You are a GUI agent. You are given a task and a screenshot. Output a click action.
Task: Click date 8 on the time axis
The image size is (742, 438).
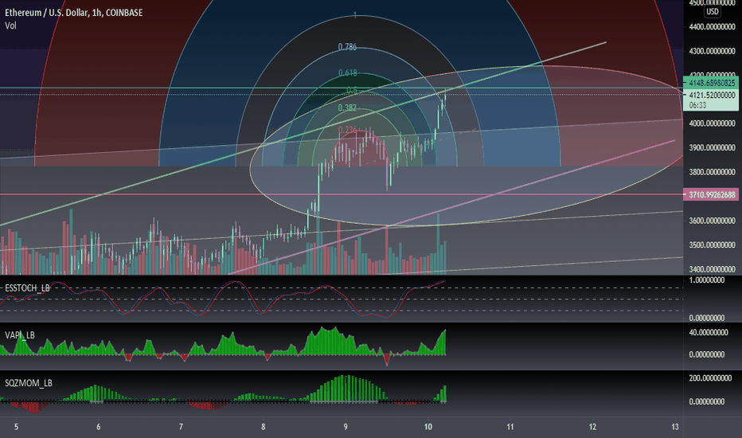pyautogui.click(x=263, y=427)
